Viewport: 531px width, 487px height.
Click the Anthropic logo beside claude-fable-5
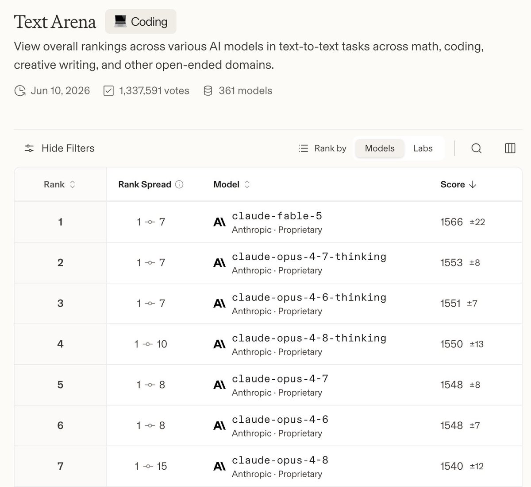(x=219, y=222)
